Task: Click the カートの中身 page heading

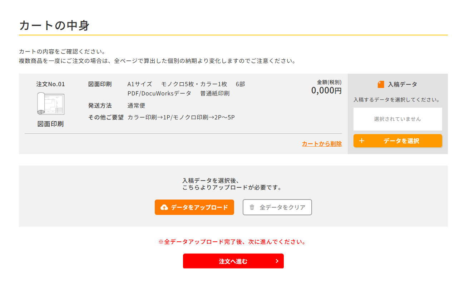Action: (x=54, y=25)
